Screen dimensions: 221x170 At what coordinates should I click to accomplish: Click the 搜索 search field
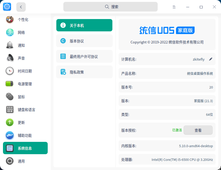click(110, 6)
